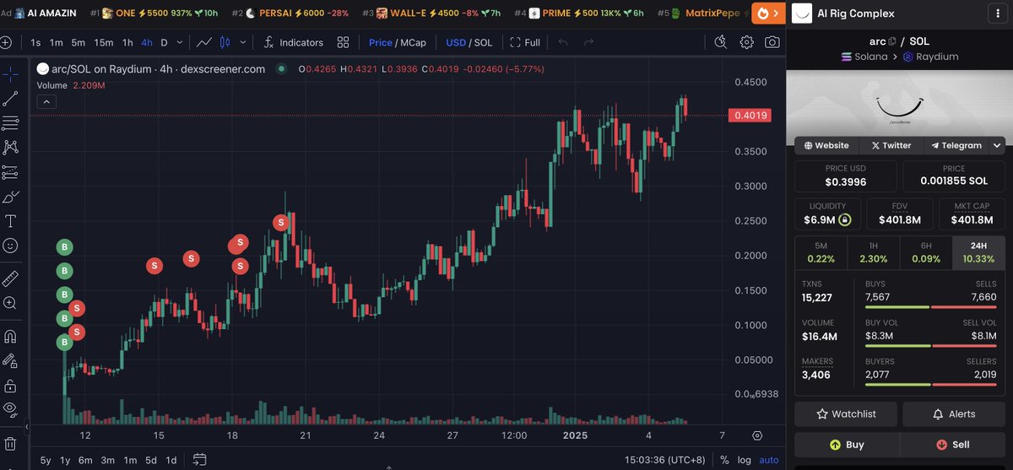This screenshot has width=1013, height=470.
Task: Click the top red S trade marker
Action: click(x=281, y=223)
